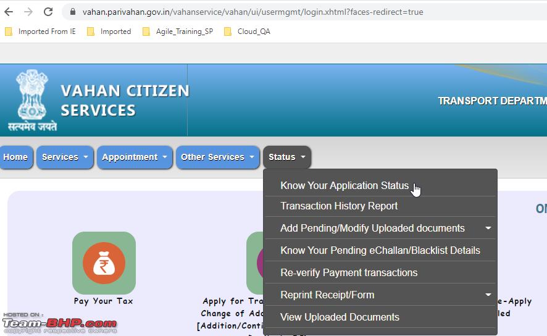Reload the page with refresh icon
The width and height of the screenshot is (547, 336).
click(x=48, y=12)
